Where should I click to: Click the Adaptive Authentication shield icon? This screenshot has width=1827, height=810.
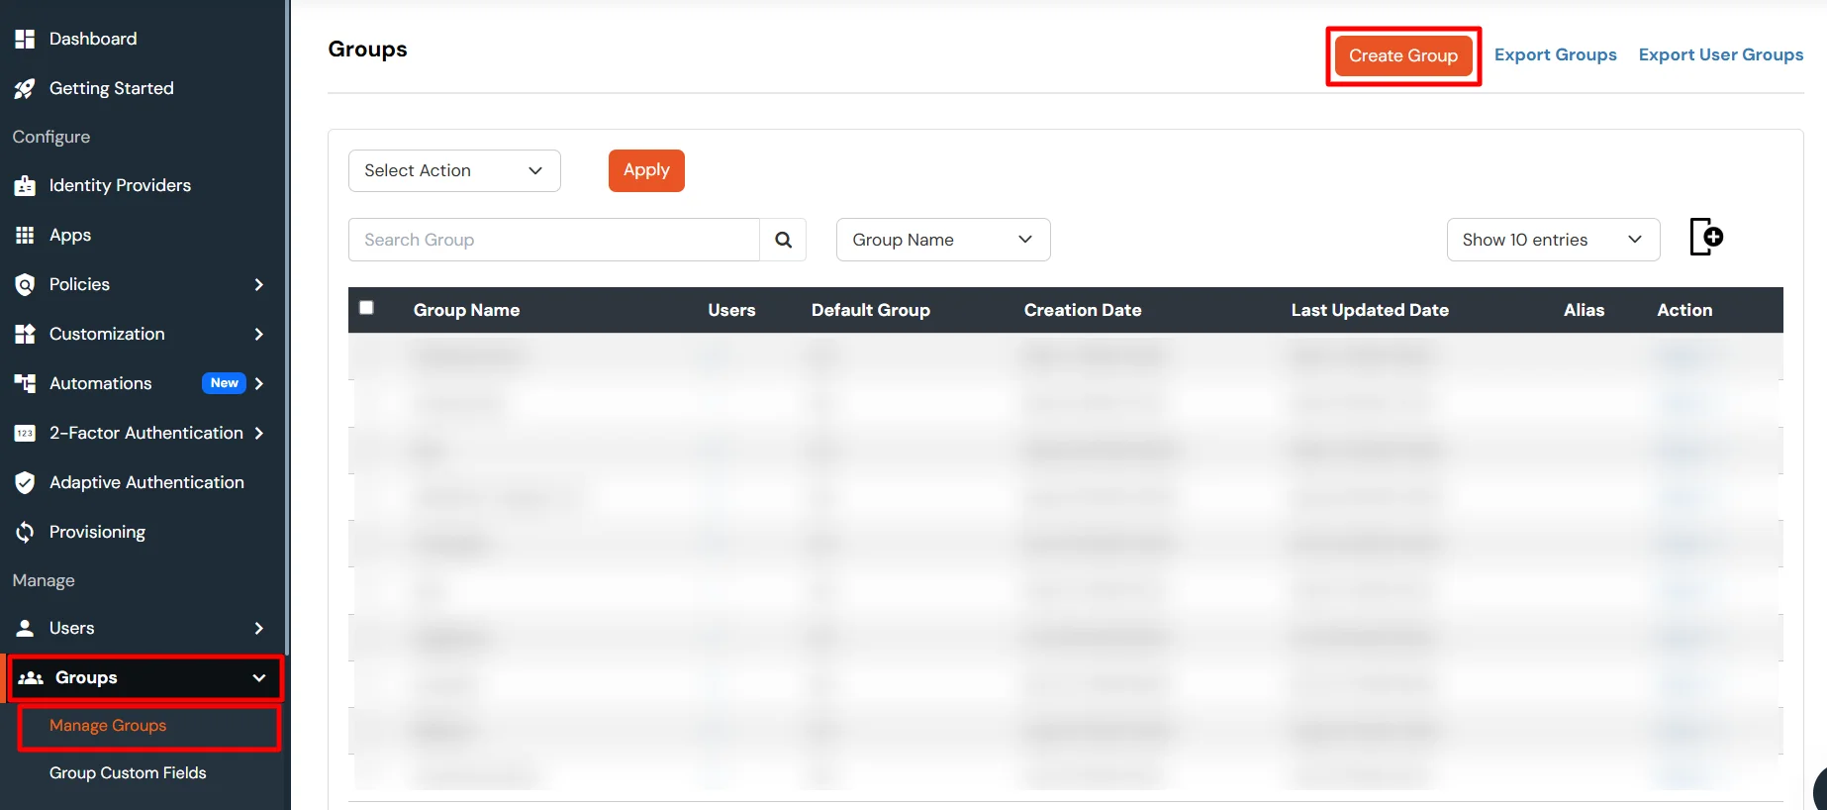tap(25, 483)
